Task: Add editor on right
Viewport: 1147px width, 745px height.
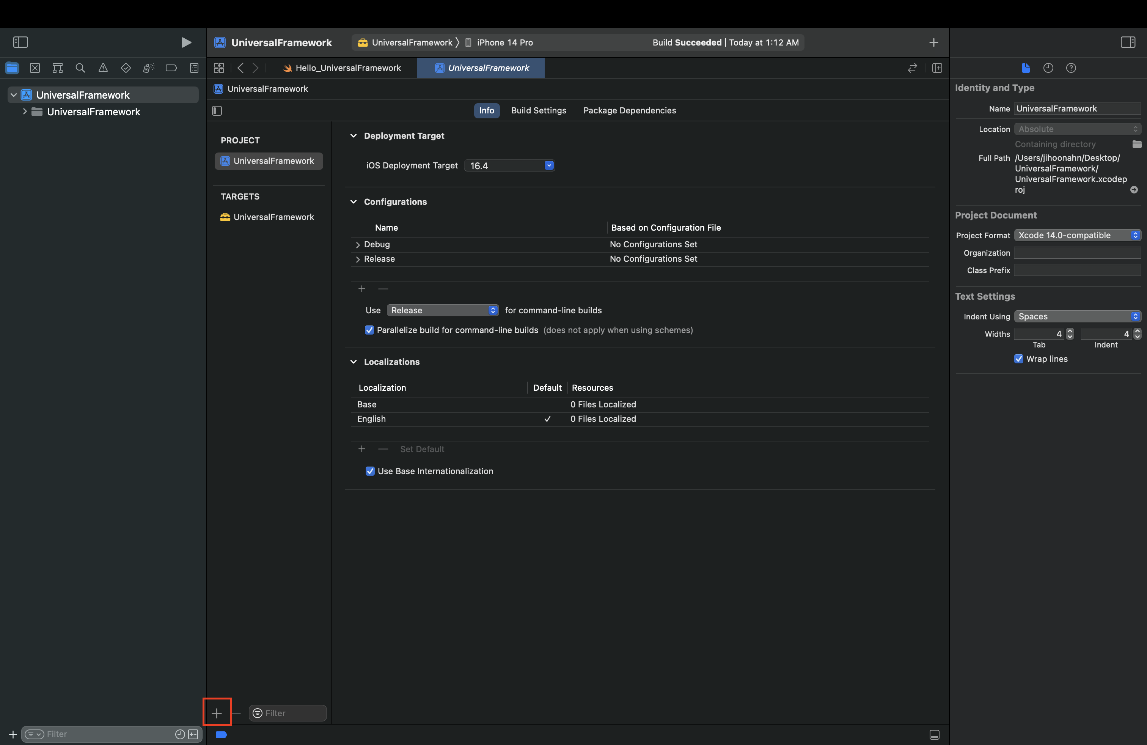Action: 937,68
